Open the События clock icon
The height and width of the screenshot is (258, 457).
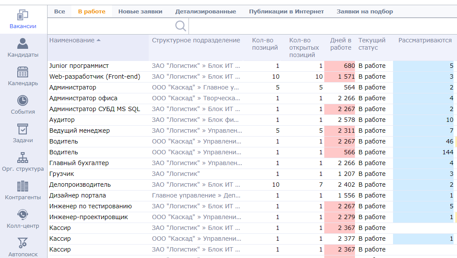pyautogui.click(x=23, y=100)
